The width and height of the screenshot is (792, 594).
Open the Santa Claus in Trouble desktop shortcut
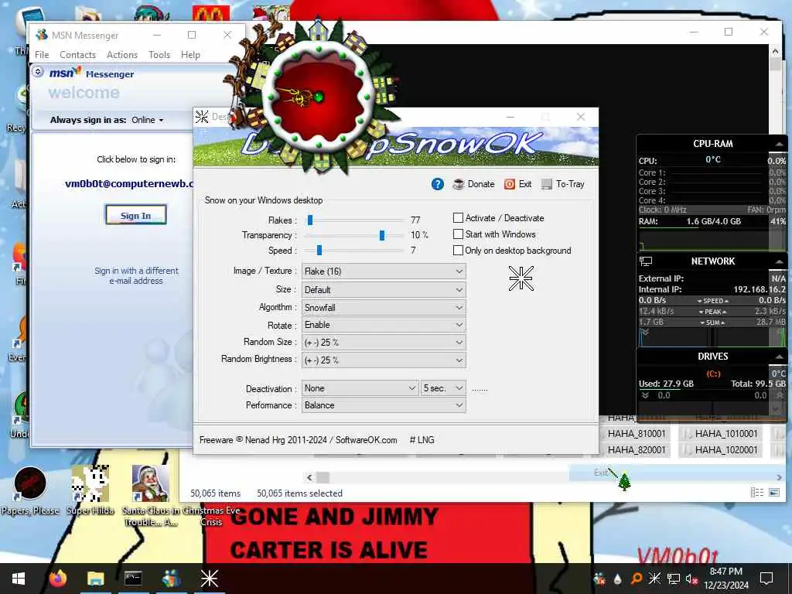pos(150,496)
